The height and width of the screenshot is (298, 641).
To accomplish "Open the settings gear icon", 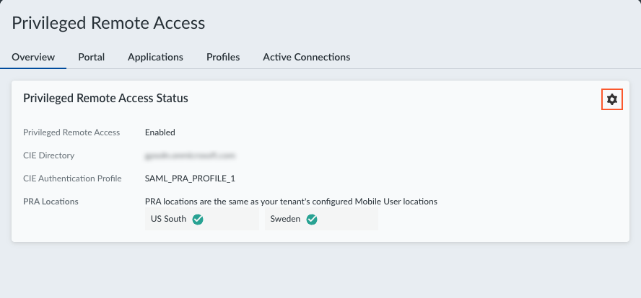I will 612,99.
